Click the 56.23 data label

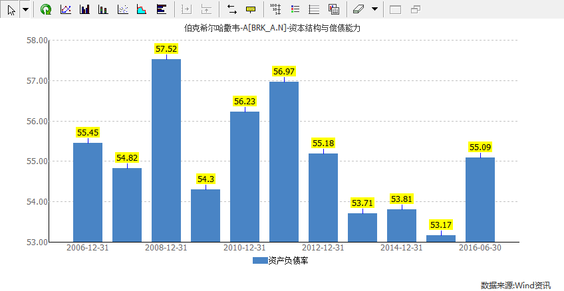245,101
